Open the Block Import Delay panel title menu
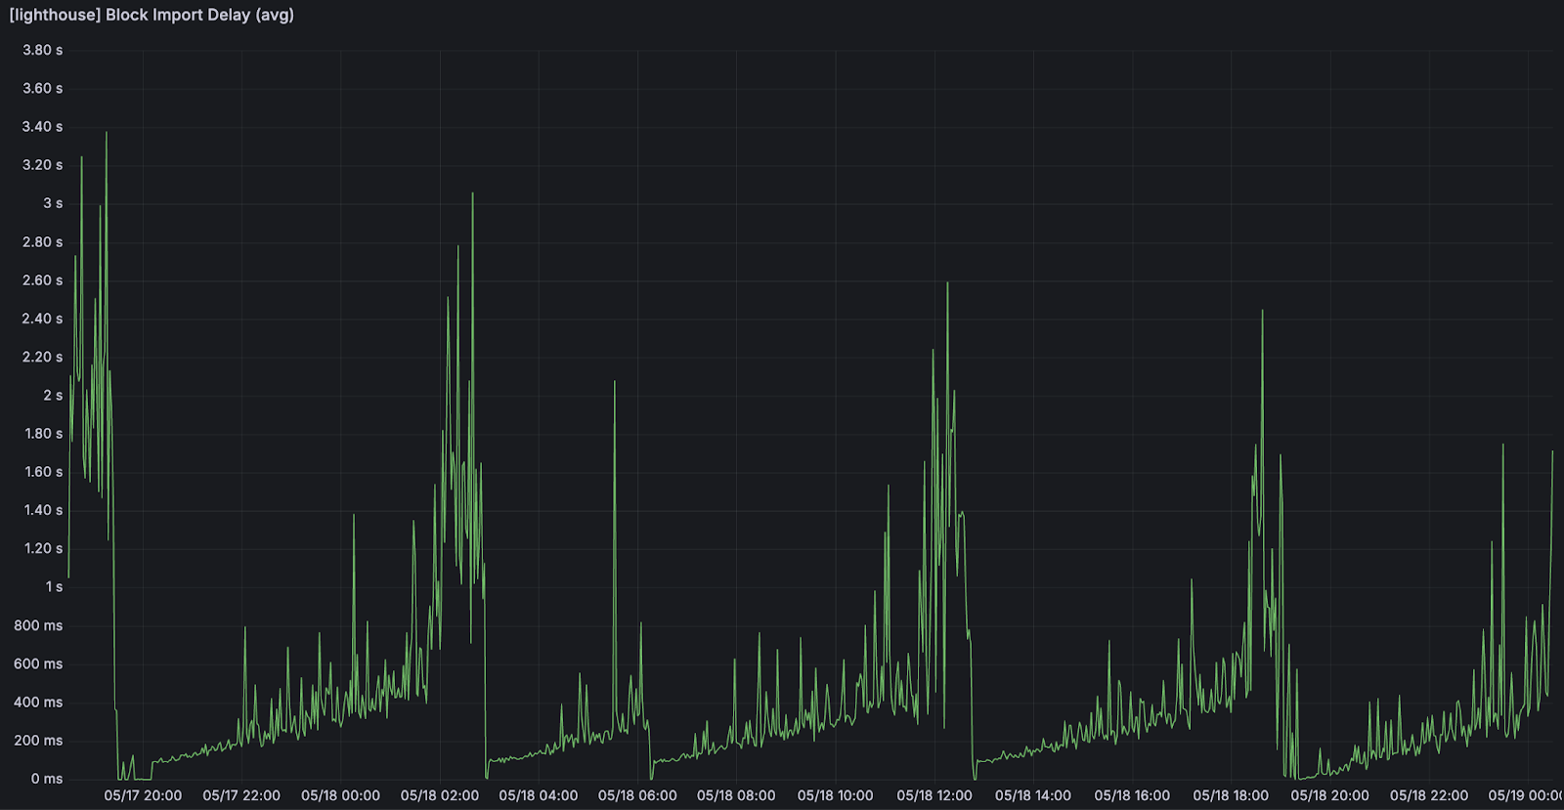The height and width of the screenshot is (810, 1564). 152,15
